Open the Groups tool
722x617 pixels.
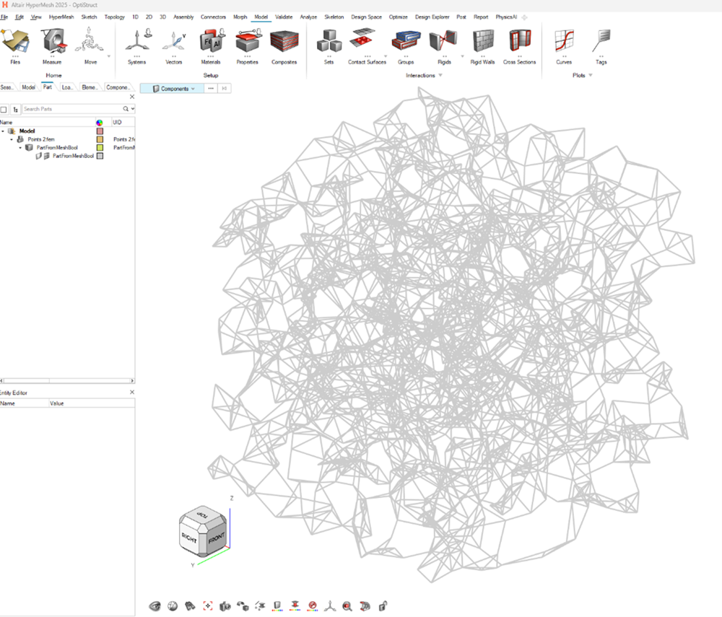pos(406,45)
